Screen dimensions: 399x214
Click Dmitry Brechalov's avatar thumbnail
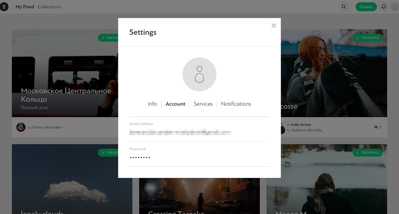tap(21, 127)
